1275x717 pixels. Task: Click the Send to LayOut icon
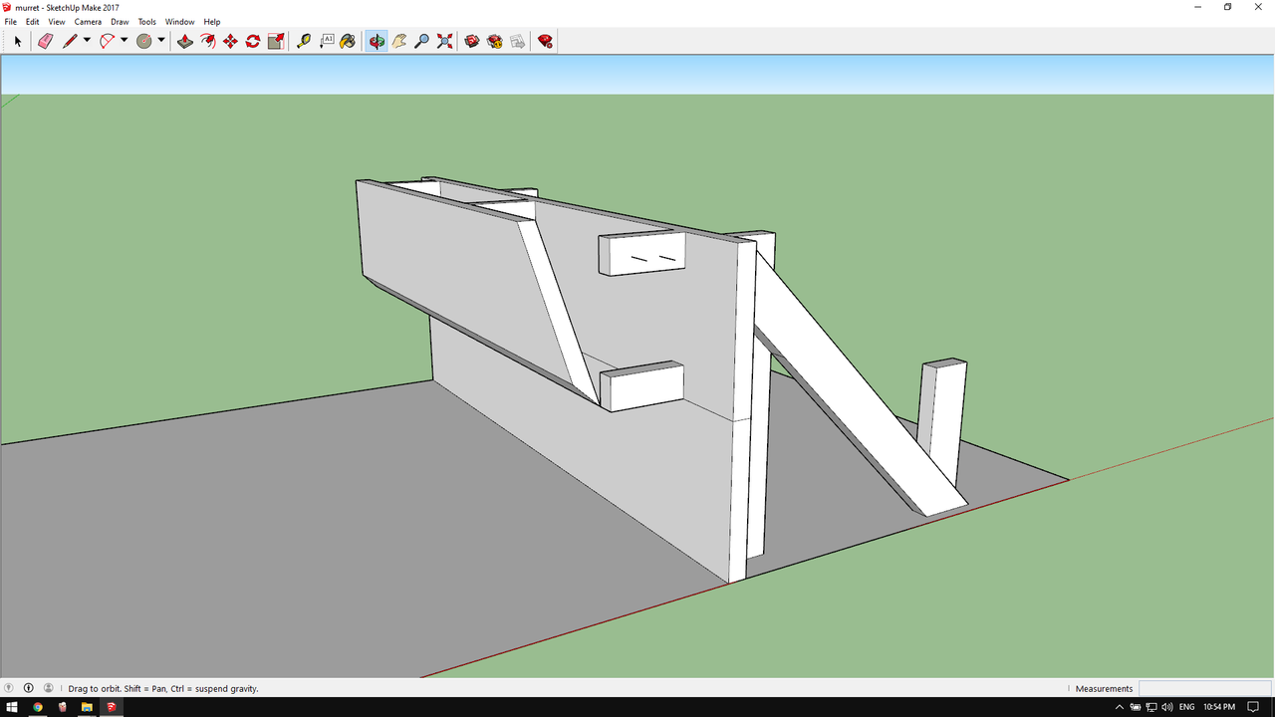click(x=517, y=41)
